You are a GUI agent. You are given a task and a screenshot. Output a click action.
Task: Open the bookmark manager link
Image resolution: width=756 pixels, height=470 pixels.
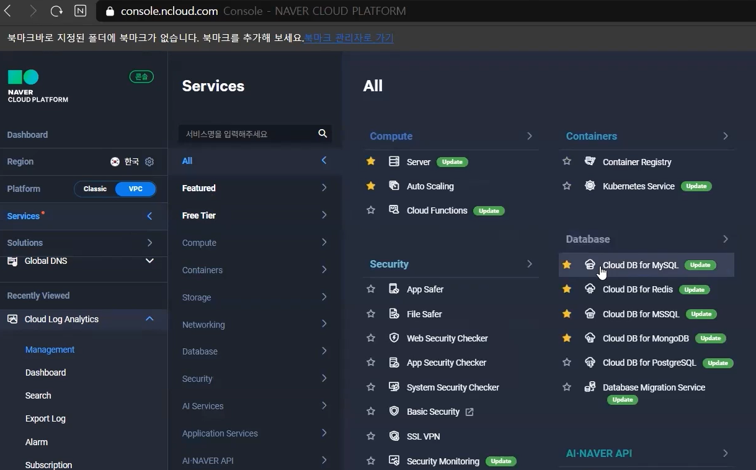[349, 38]
